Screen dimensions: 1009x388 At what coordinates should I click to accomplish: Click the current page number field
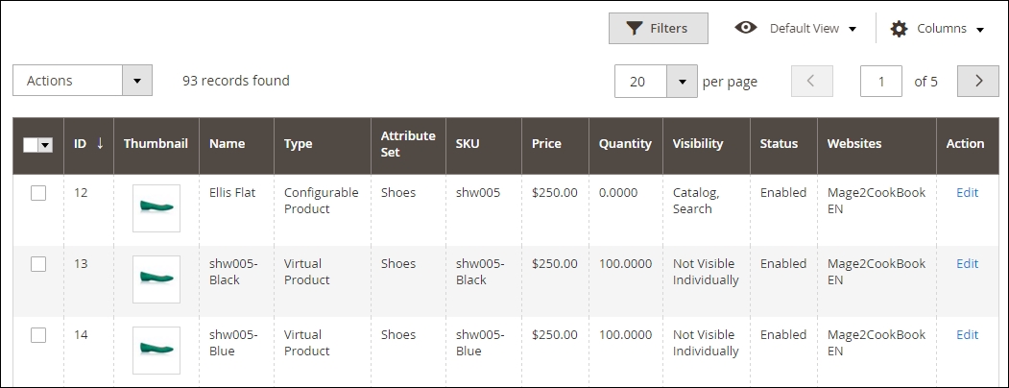coord(881,82)
